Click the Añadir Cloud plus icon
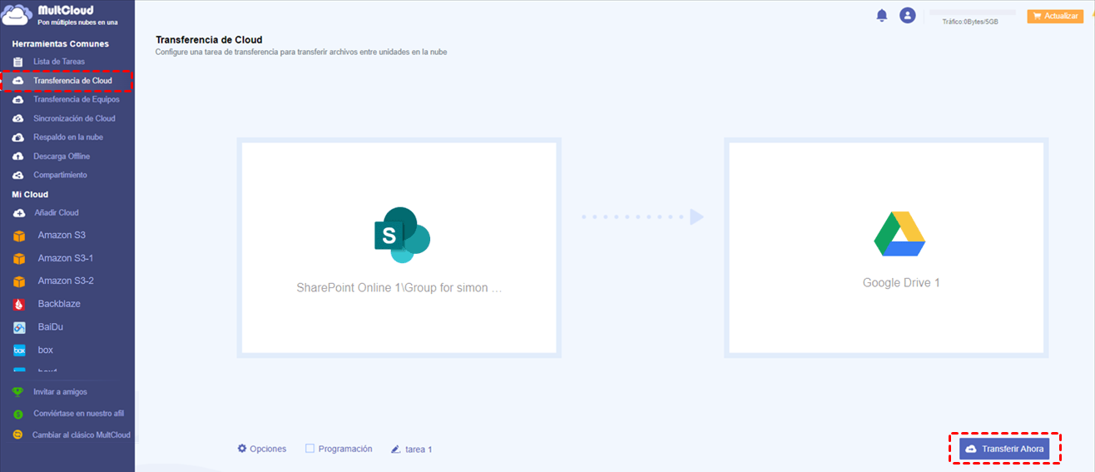The height and width of the screenshot is (472, 1095). [18, 212]
